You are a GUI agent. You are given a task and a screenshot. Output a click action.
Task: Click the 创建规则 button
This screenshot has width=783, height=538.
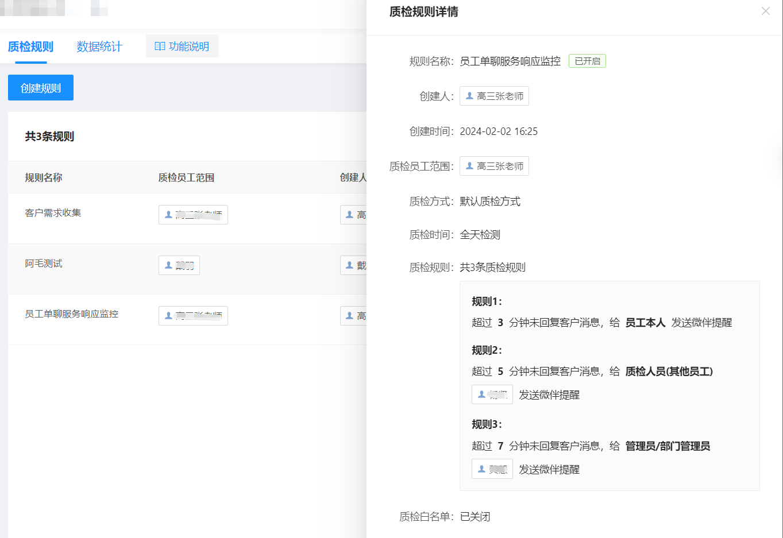(x=41, y=88)
